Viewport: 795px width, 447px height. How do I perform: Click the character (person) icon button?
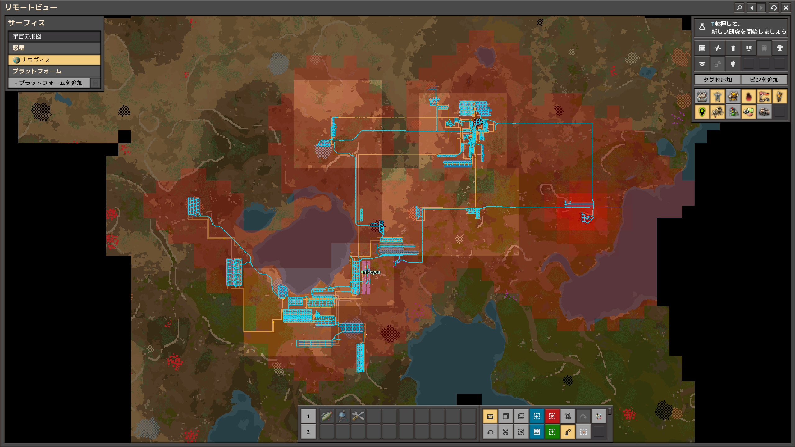tap(733, 64)
